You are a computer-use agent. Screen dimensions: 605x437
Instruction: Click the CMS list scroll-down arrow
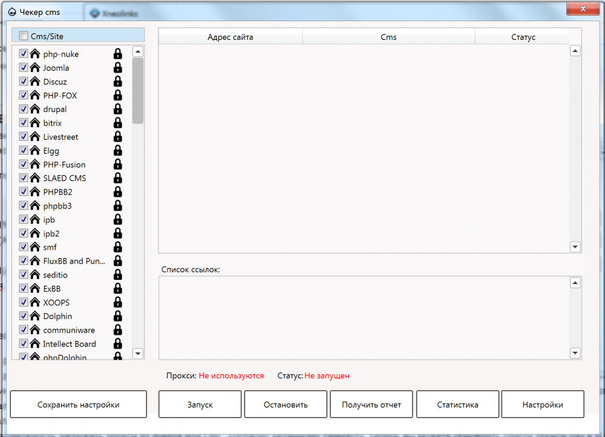[138, 354]
